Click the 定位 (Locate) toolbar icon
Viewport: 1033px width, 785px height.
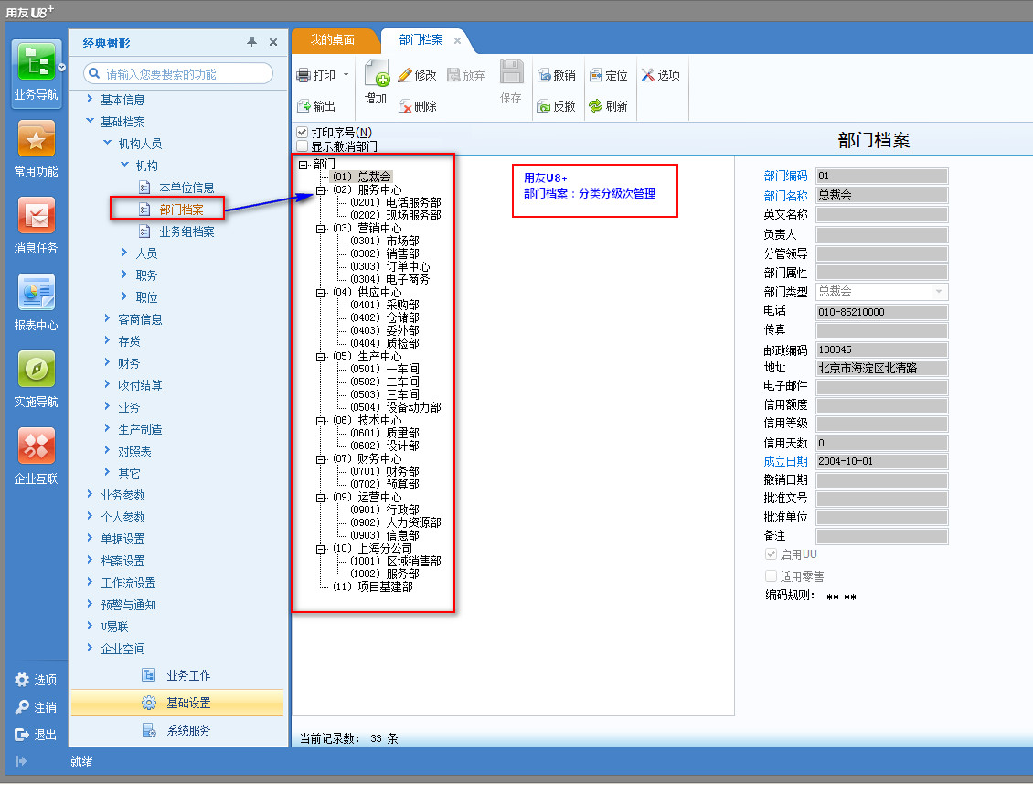tap(596, 75)
